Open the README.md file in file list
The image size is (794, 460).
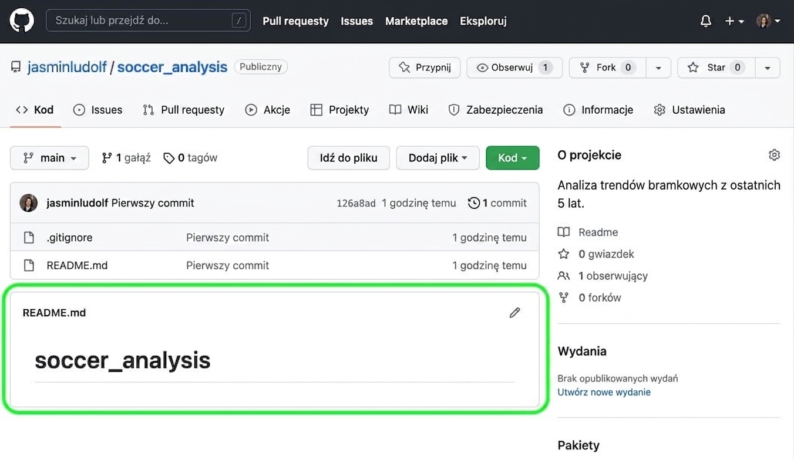(x=77, y=265)
